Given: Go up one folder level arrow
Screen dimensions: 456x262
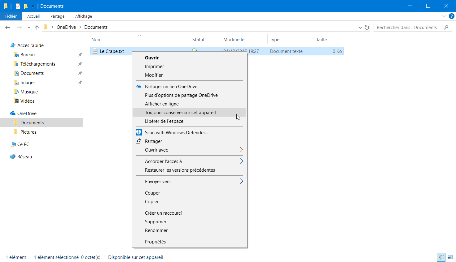Looking at the screenshot, I should pos(37,28).
